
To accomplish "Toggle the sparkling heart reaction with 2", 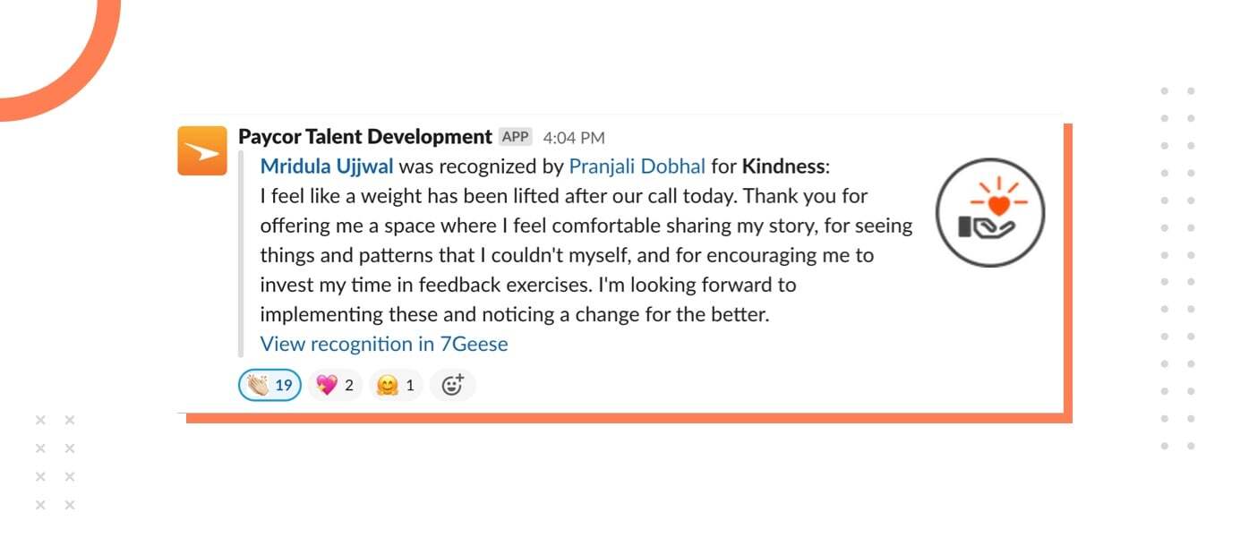I will pos(336,386).
